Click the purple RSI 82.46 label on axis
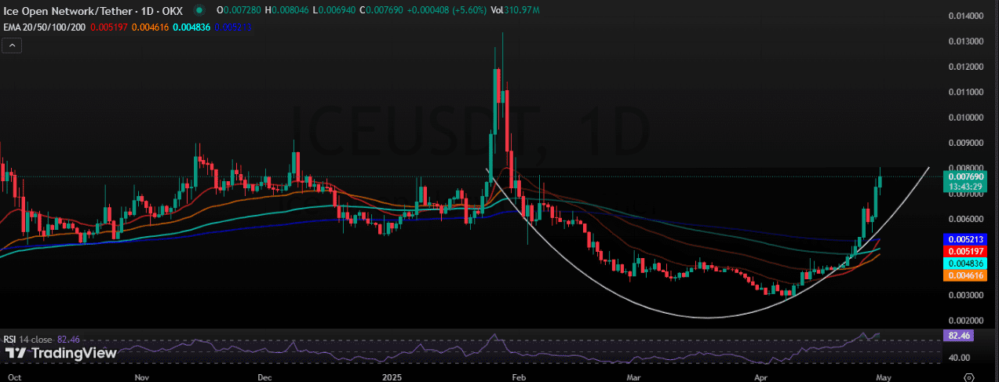The height and width of the screenshot is (382, 999). 959,335
